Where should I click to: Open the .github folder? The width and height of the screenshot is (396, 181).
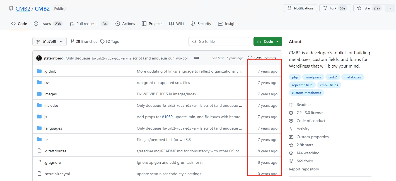(50, 71)
